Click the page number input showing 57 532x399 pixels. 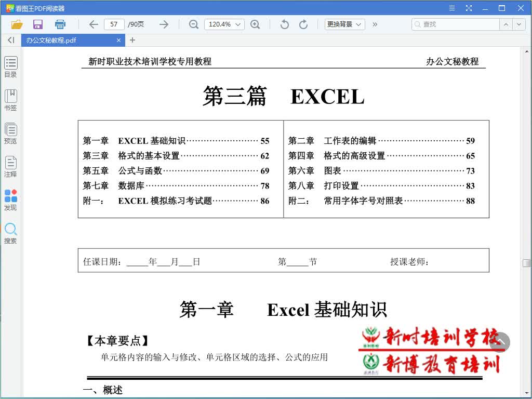tap(114, 24)
